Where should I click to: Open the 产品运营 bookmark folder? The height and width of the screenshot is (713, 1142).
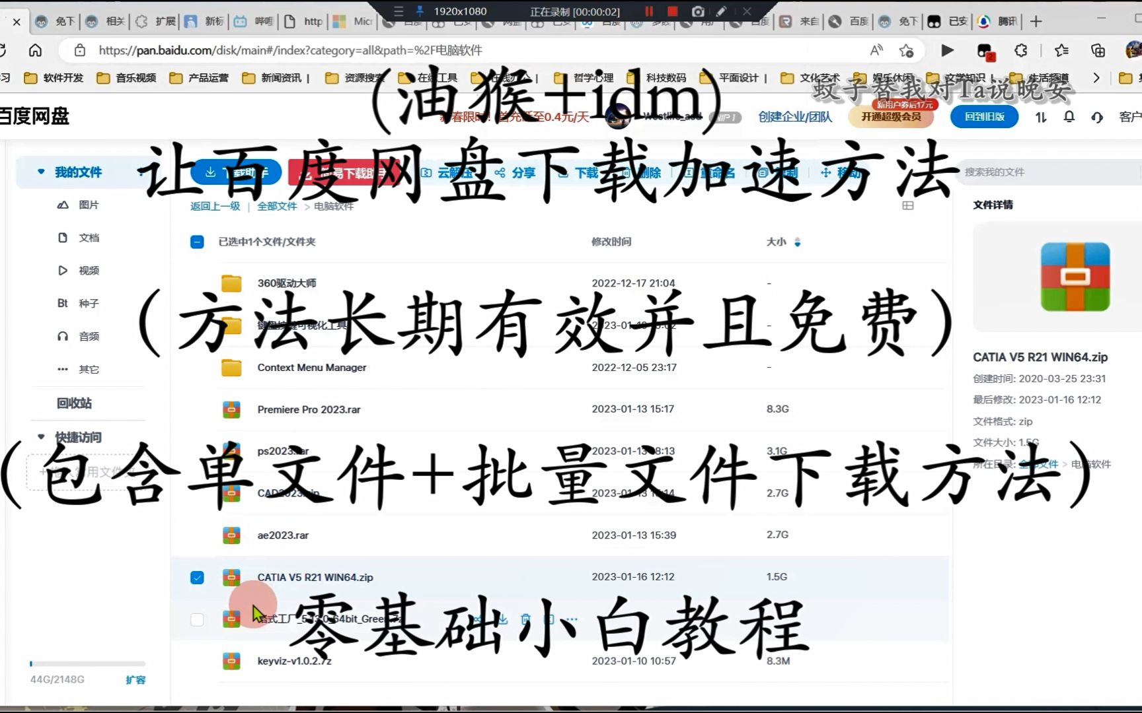199,78
